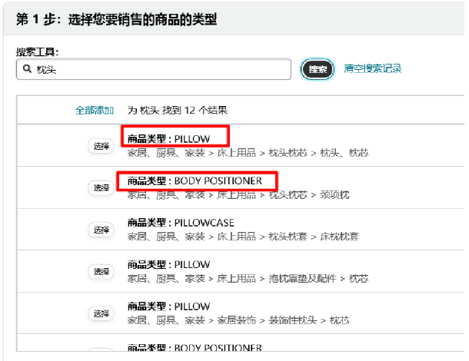Screen dimensions: 469x361
Task: Click the category path ending in 枕头、枕芯
Action: coord(247,153)
